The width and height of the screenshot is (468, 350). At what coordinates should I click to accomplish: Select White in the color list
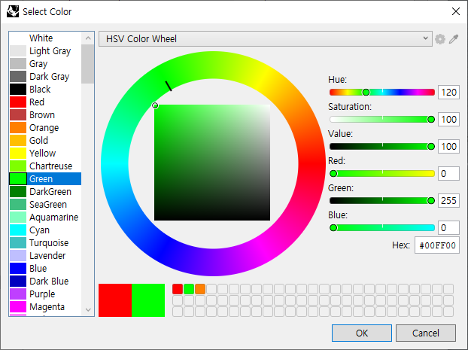[x=45, y=38]
